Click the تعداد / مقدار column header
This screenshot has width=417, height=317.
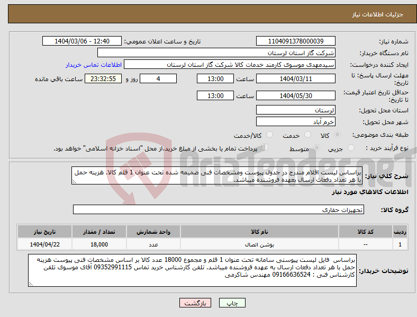tap(99, 232)
